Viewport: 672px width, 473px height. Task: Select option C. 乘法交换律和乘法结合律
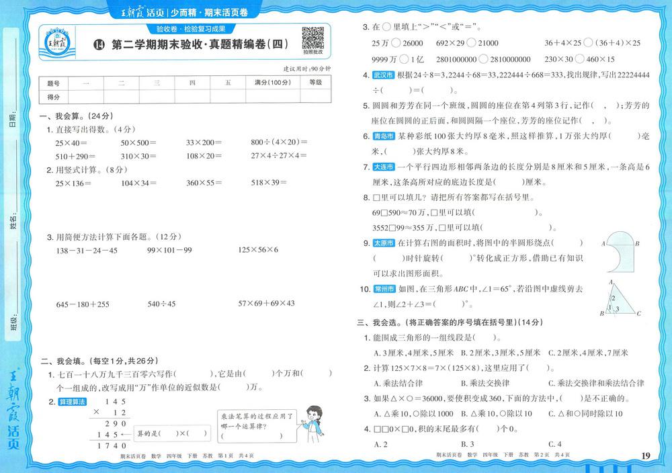[x=596, y=384]
